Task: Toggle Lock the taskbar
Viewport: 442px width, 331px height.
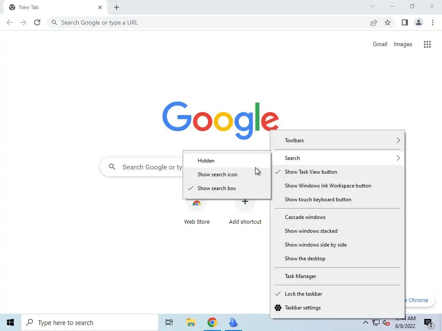Action: coord(338,294)
